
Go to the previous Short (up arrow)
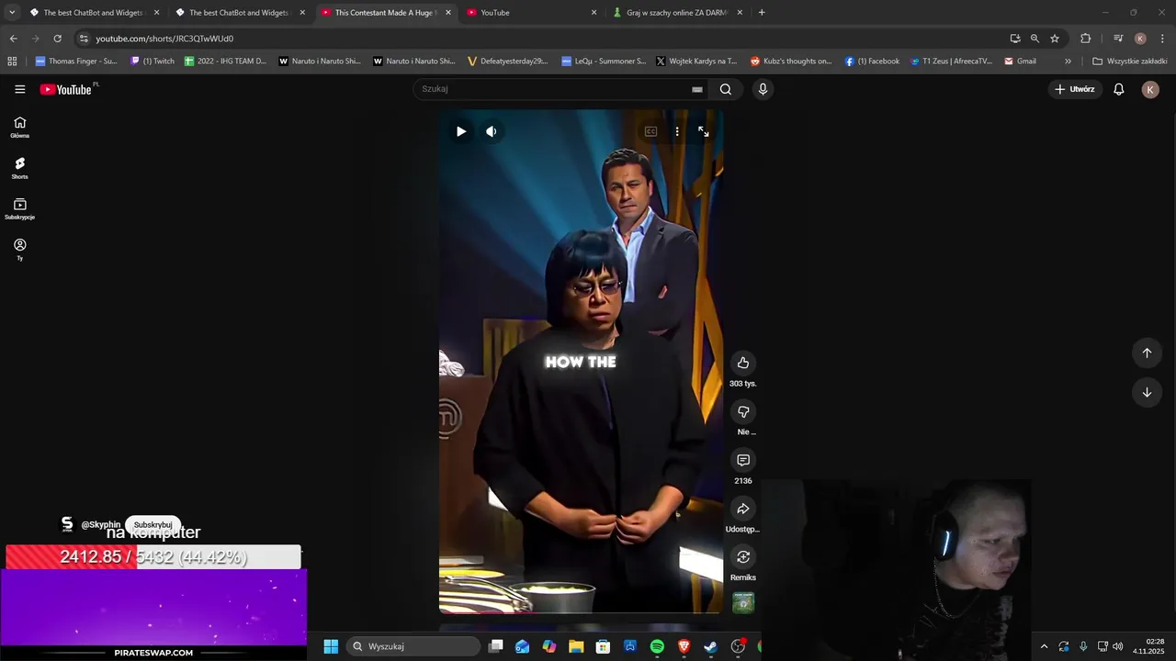pos(1147,353)
